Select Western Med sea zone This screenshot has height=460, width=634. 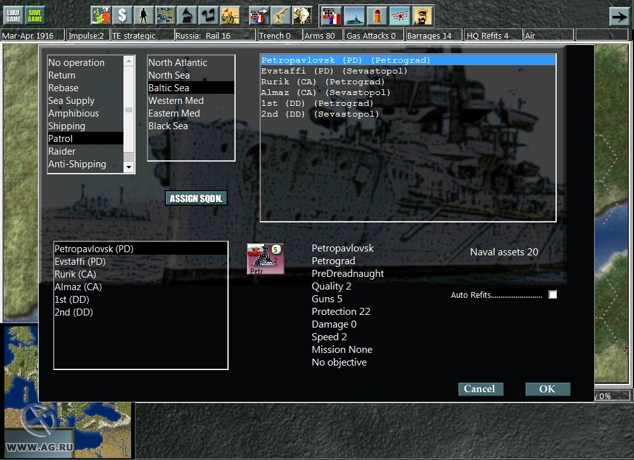pyautogui.click(x=191, y=100)
